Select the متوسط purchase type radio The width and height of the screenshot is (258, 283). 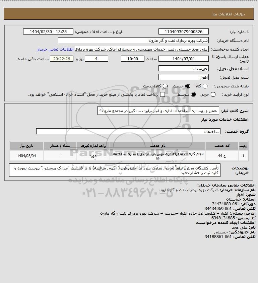pos(193,94)
